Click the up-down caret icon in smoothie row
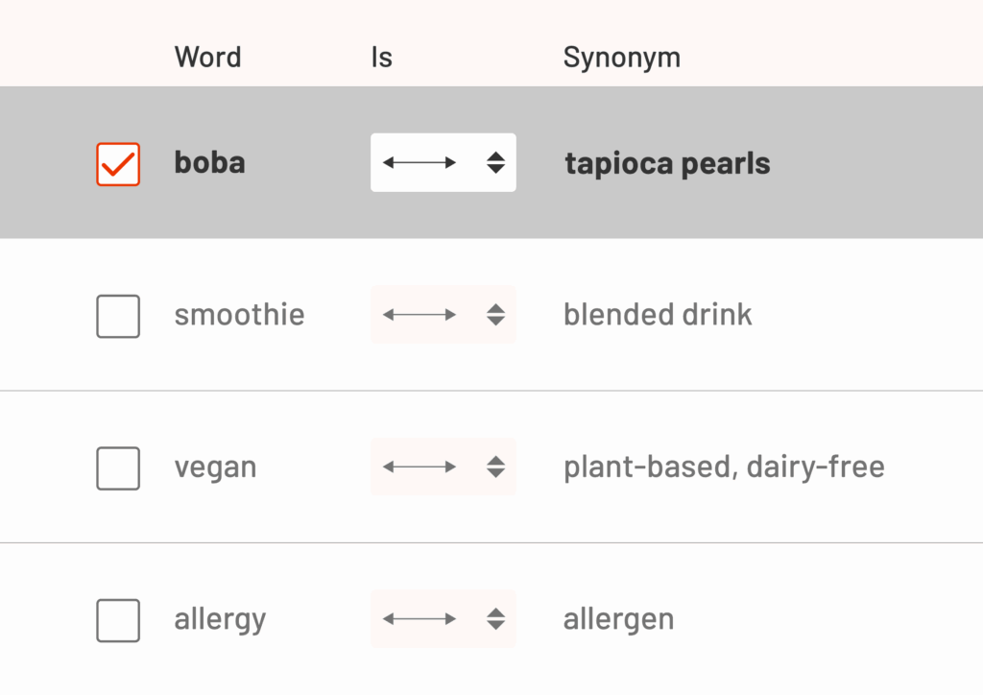Image resolution: width=983 pixels, height=695 pixels. (495, 315)
